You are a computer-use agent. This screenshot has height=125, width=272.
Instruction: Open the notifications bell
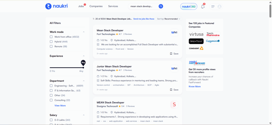[203, 7]
